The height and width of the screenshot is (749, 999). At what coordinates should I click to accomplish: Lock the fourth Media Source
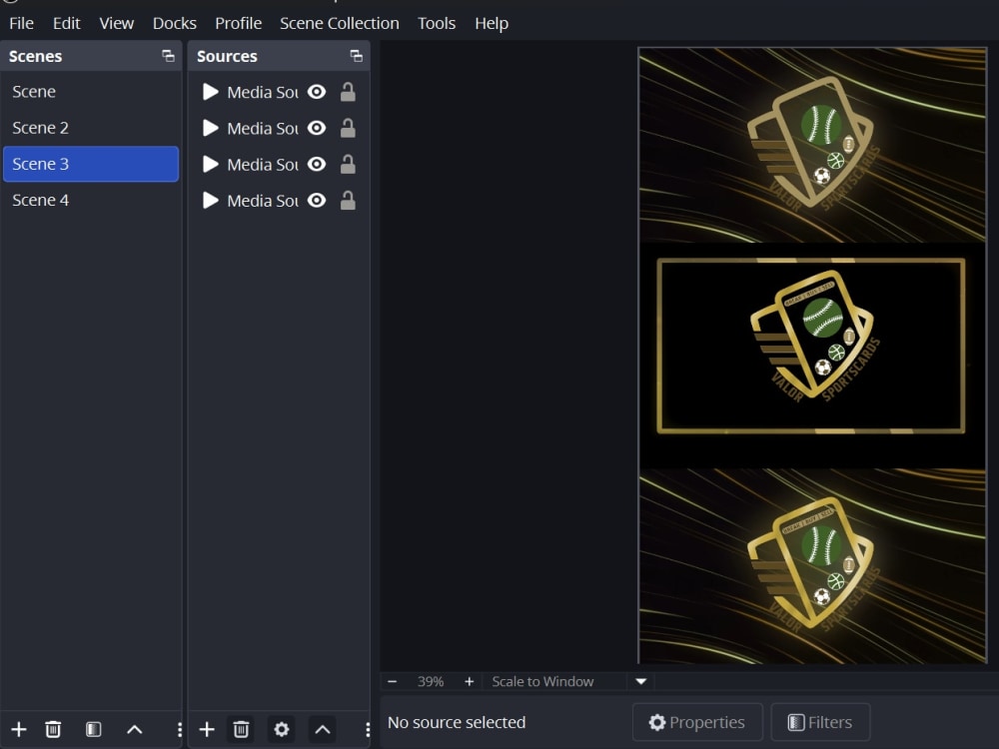[x=348, y=201]
